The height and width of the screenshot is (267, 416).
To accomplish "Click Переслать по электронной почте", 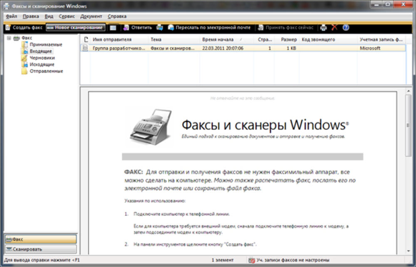I will [209, 27].
